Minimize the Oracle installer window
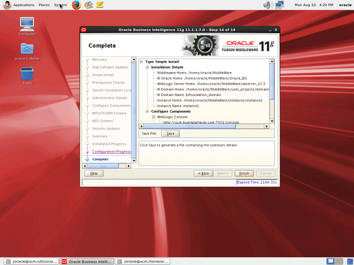 click(270, 30)
